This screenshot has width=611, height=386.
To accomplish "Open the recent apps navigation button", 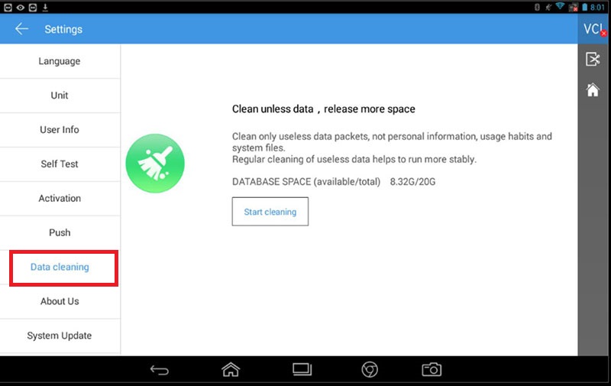I will coord(302,370).
